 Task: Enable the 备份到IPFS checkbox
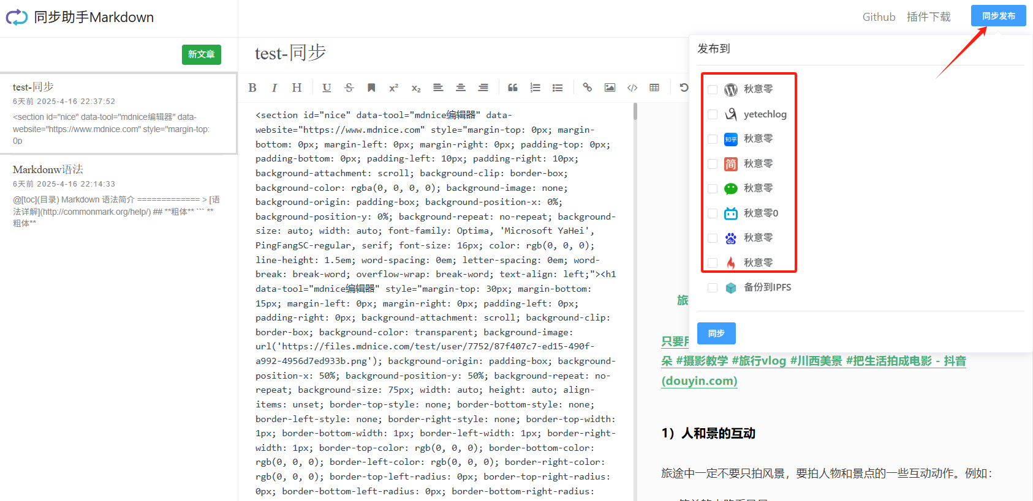pyautogui.click(x=713, y=288)
